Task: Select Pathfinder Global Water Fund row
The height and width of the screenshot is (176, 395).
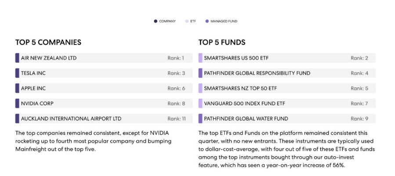Action: coord(287,119)
